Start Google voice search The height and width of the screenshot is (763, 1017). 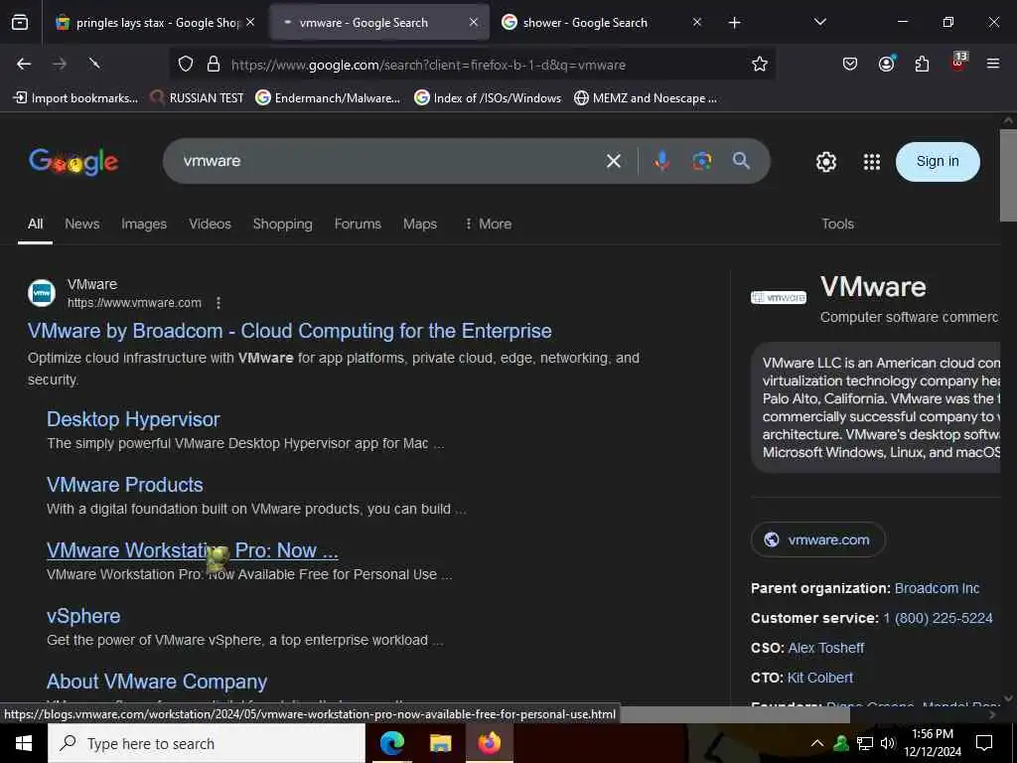tap(661, 161)
